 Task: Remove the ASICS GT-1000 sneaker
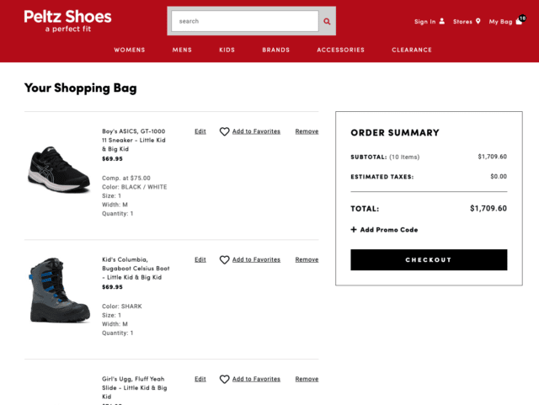pyautogui.click(x=307, y=131)
